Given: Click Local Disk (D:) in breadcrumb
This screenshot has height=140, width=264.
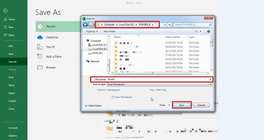Looking at the screenshot, I should [x=126, y=25].
